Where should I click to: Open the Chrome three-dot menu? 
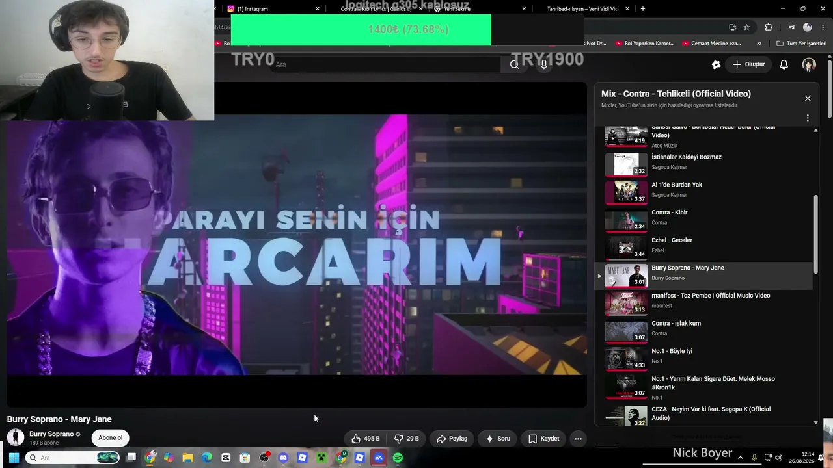(x=823, y=27)
